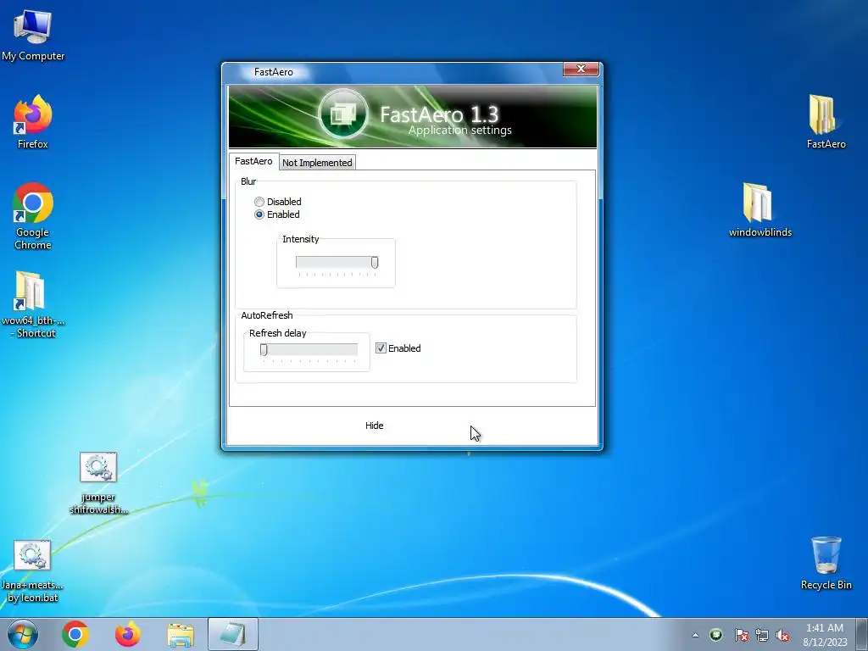Click the middle of the Intensity slider track

(337, 262)
